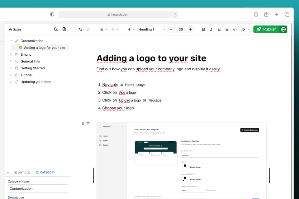This screenshot has height=199, width=299.
Task: Click the globe icon next to Publish
Action: 283,29
